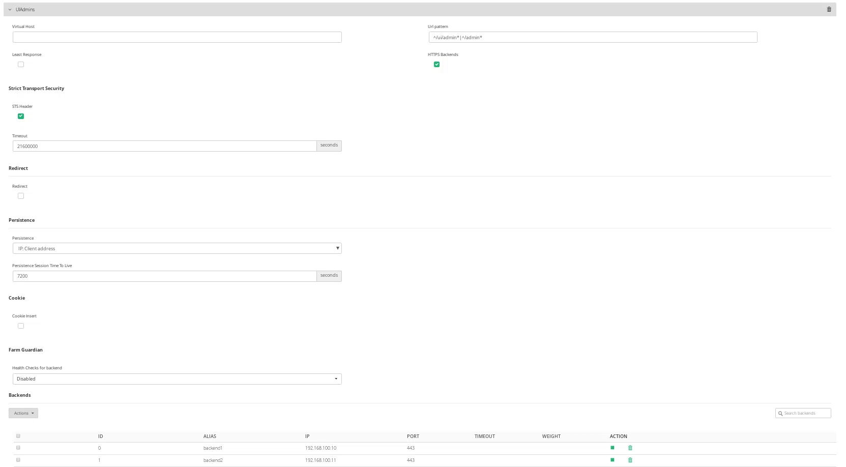
Task: Enable the Least Response checkbox
Action: pos(21,65)
